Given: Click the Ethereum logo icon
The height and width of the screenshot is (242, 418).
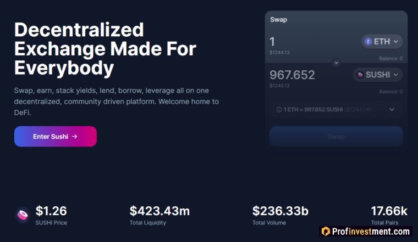Looking at the screenshot, I should (368, 42).
